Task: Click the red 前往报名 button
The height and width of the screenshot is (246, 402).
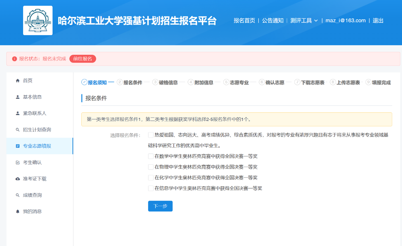Action: tap(83, 59)
